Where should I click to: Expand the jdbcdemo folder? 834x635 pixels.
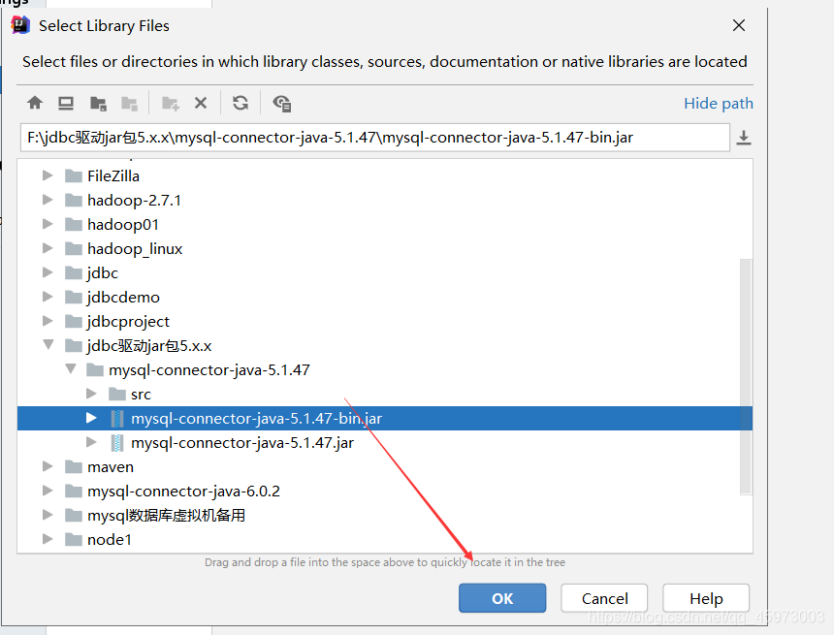tap(48, 297)
